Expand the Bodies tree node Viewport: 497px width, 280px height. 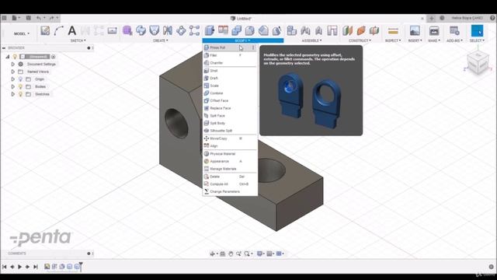pyautogui.click(x=13, y=86)
